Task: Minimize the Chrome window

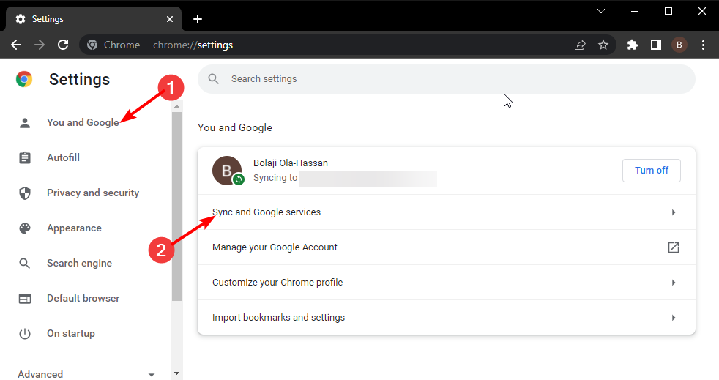Action: click(x=635, y=11)
